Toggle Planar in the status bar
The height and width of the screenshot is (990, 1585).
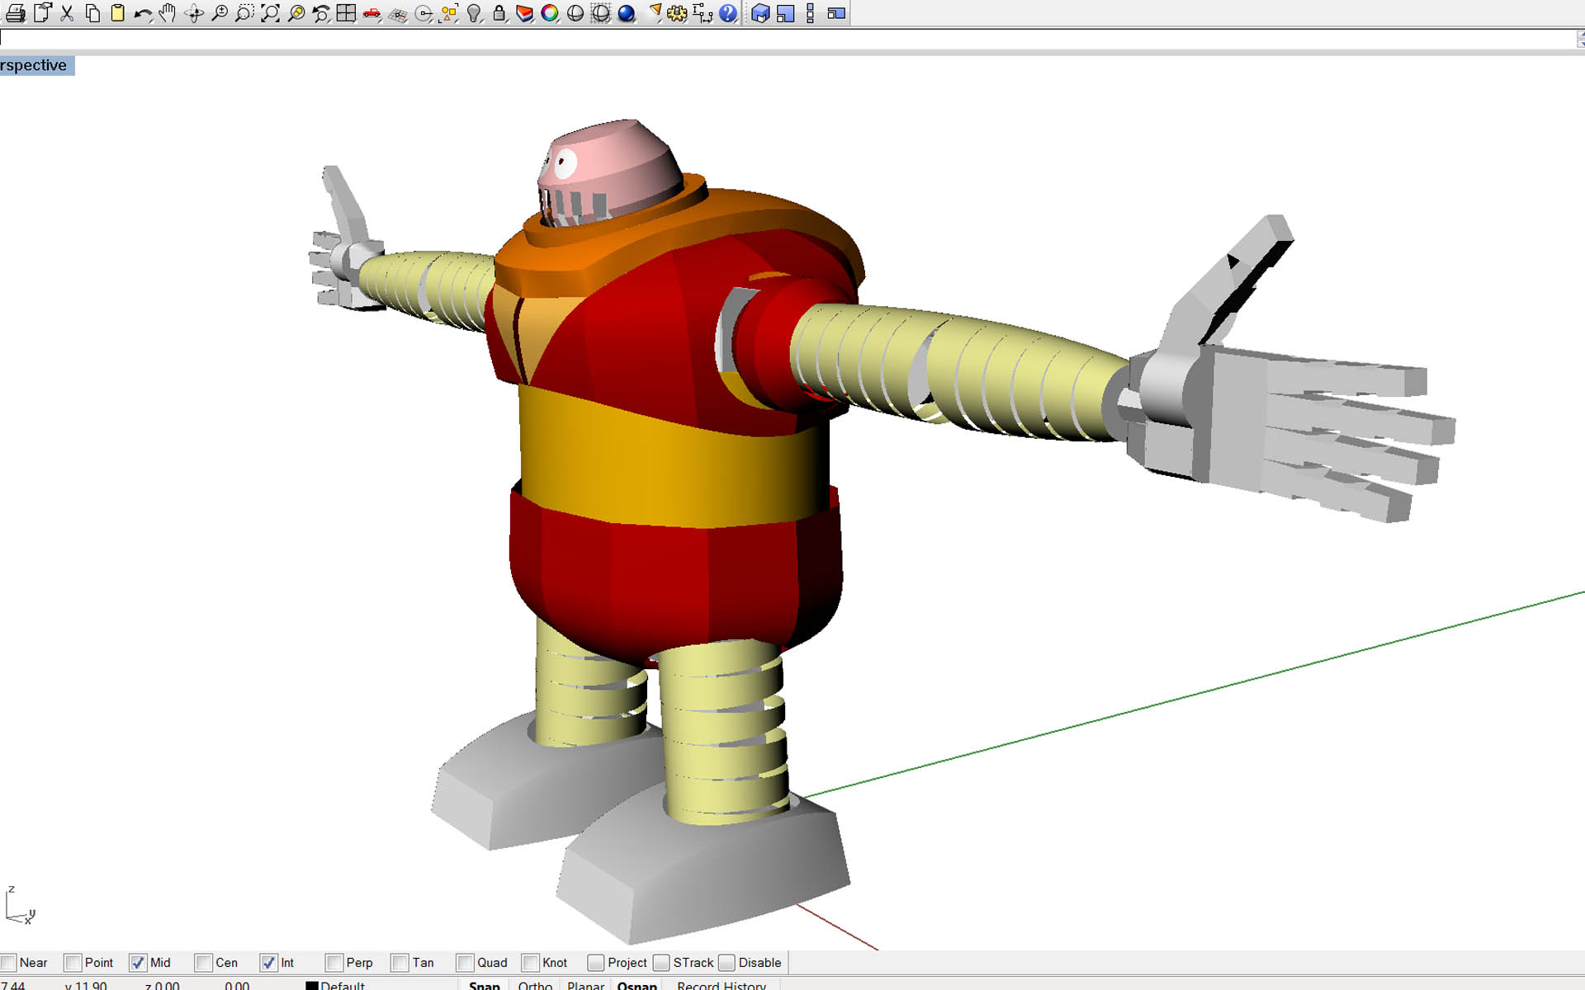pos(586,985)
